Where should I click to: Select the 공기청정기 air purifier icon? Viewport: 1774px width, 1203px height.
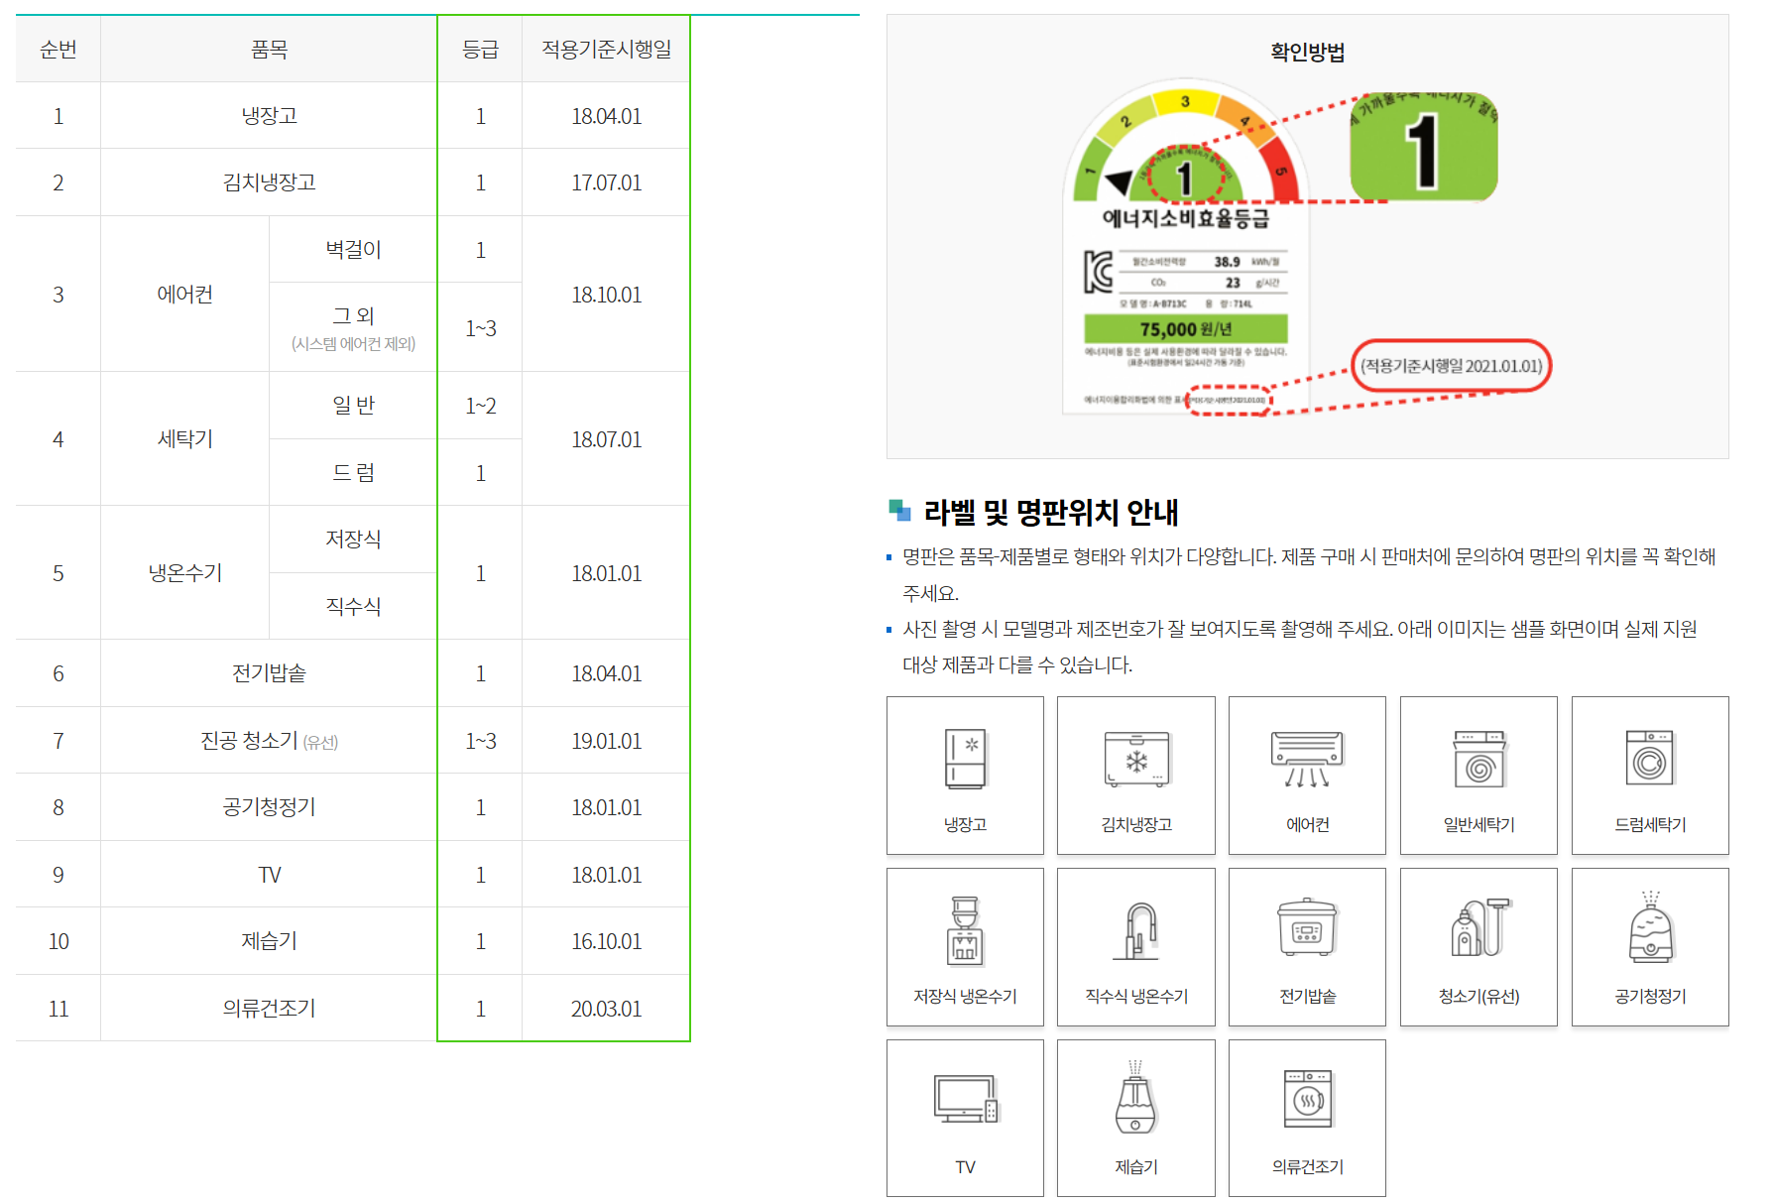click(1649, 945)
